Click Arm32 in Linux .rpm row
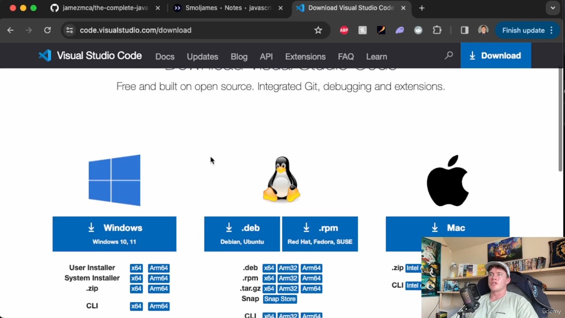 (288, 278)
